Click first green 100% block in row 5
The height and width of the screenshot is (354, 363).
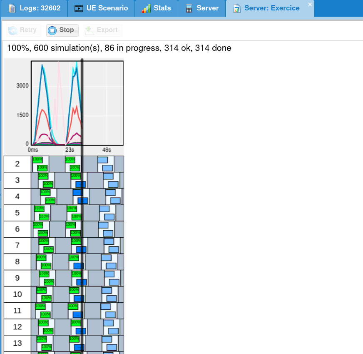tap(39, 208)
